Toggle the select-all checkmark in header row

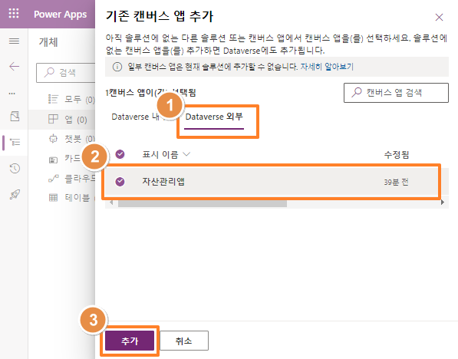coord(120,154)
